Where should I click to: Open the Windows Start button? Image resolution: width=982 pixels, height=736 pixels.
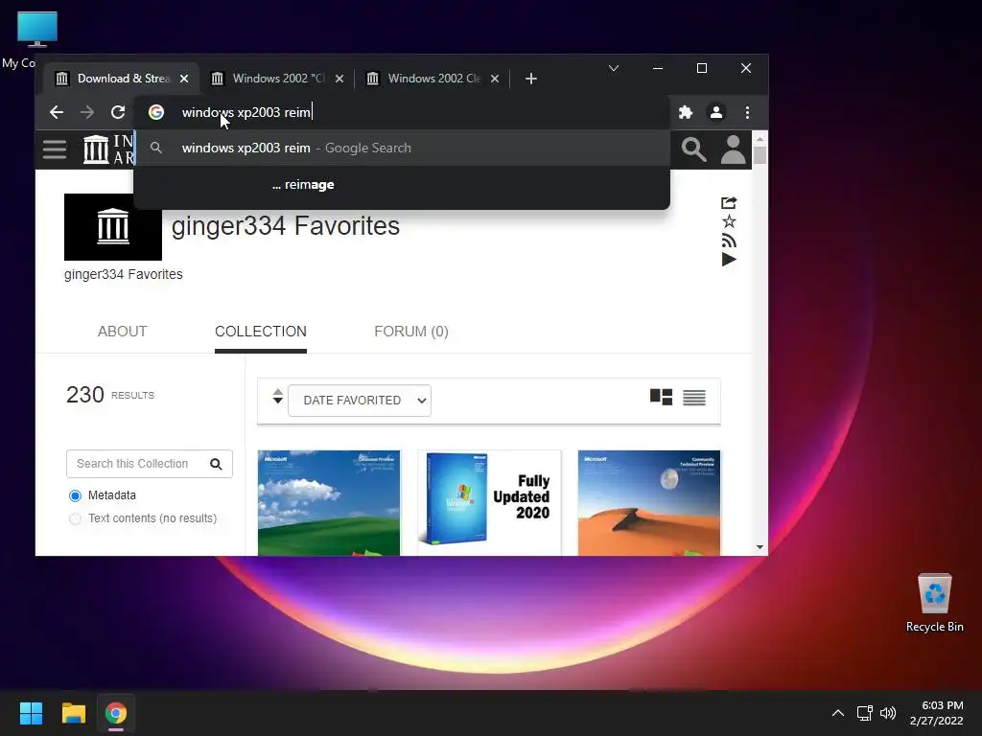(31, 713)
